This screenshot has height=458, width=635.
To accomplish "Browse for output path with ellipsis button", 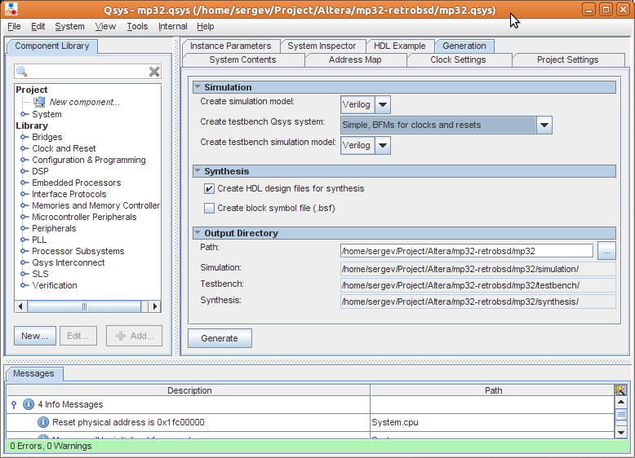I will click(x=606, y=250).
